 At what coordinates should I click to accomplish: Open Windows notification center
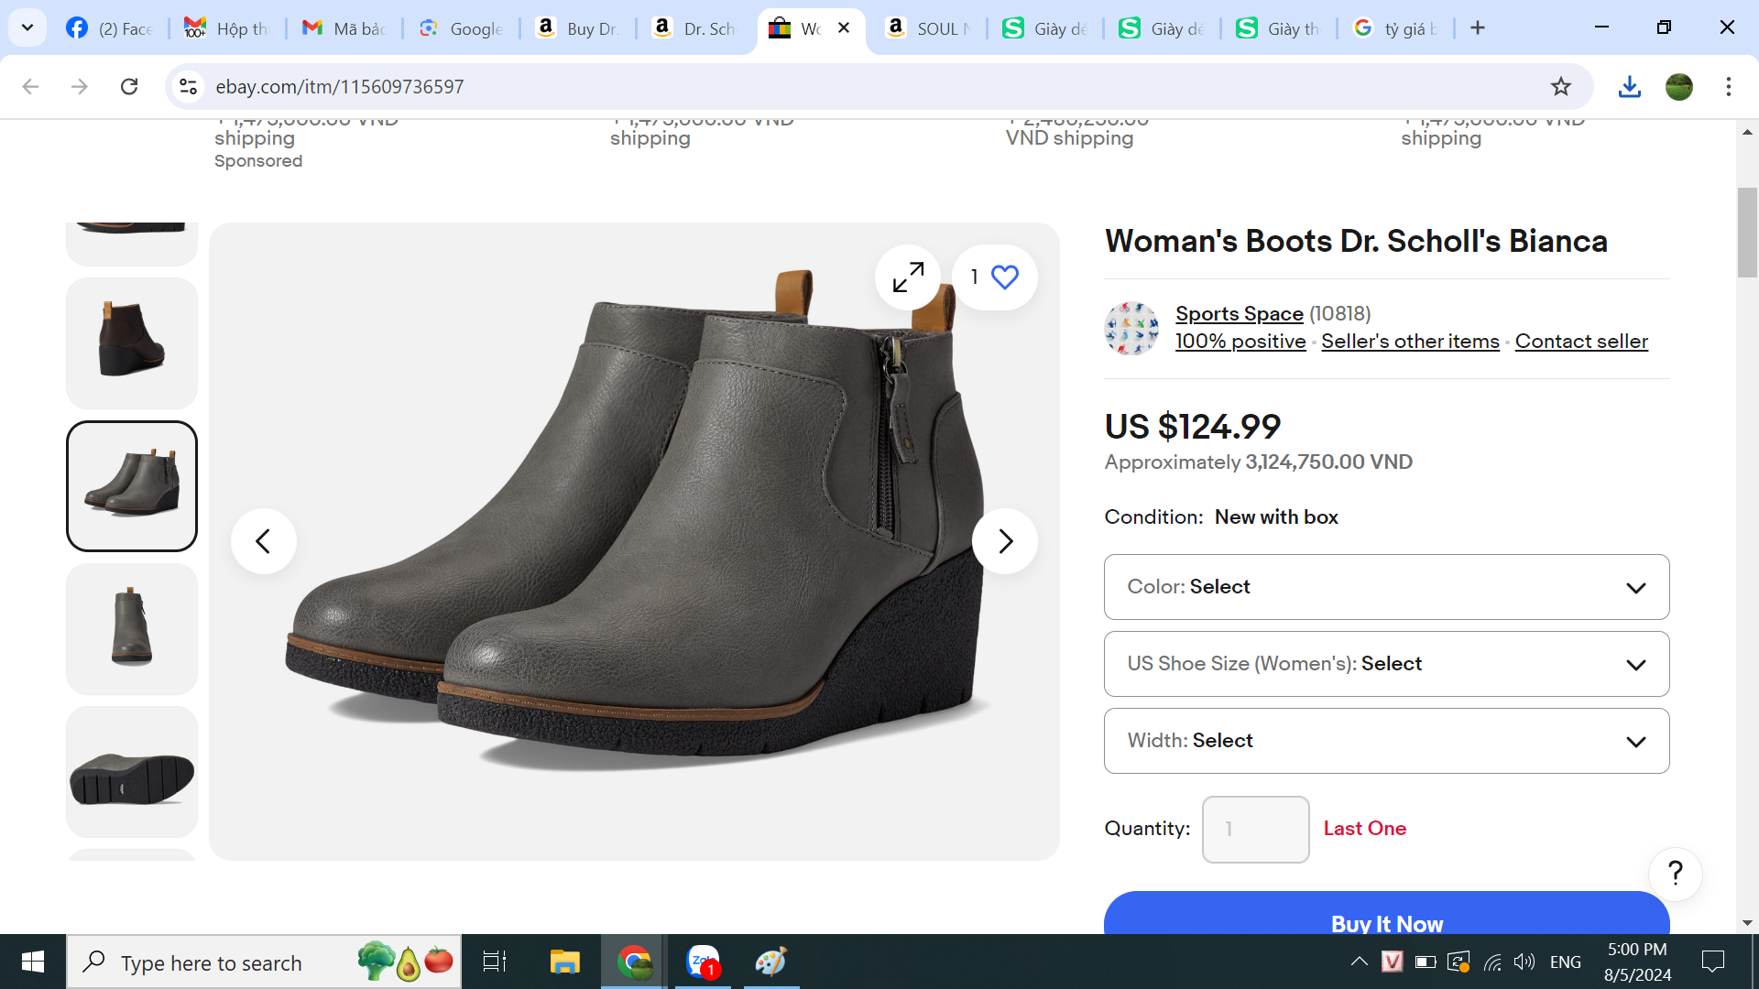coord(1712,962)
